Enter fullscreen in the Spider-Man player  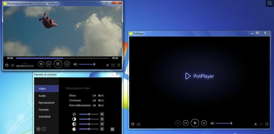tap(113, 65)
